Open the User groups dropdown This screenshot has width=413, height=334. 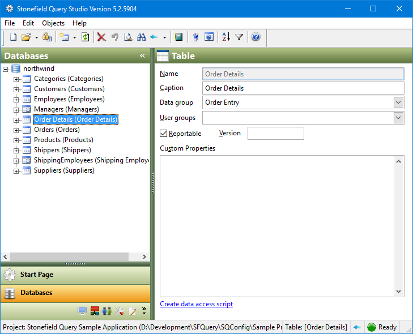click(x=398, y=118)
